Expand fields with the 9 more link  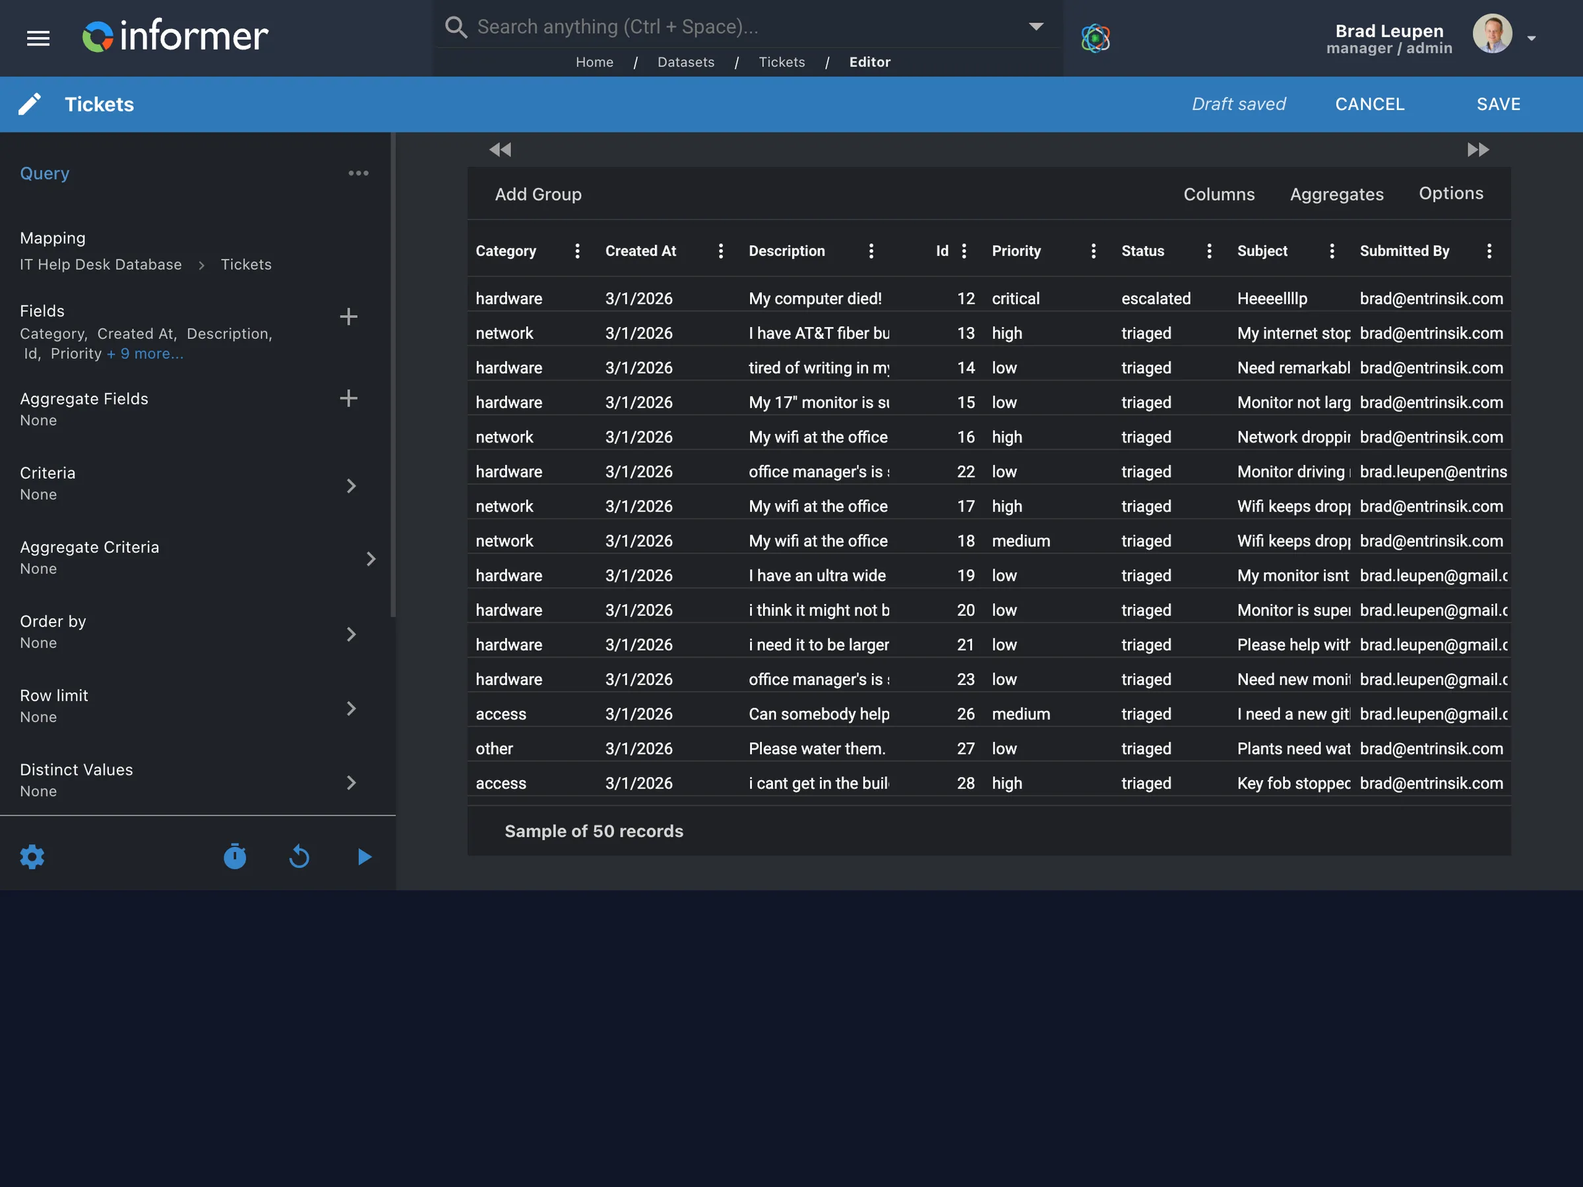click(x=144, y=353)
